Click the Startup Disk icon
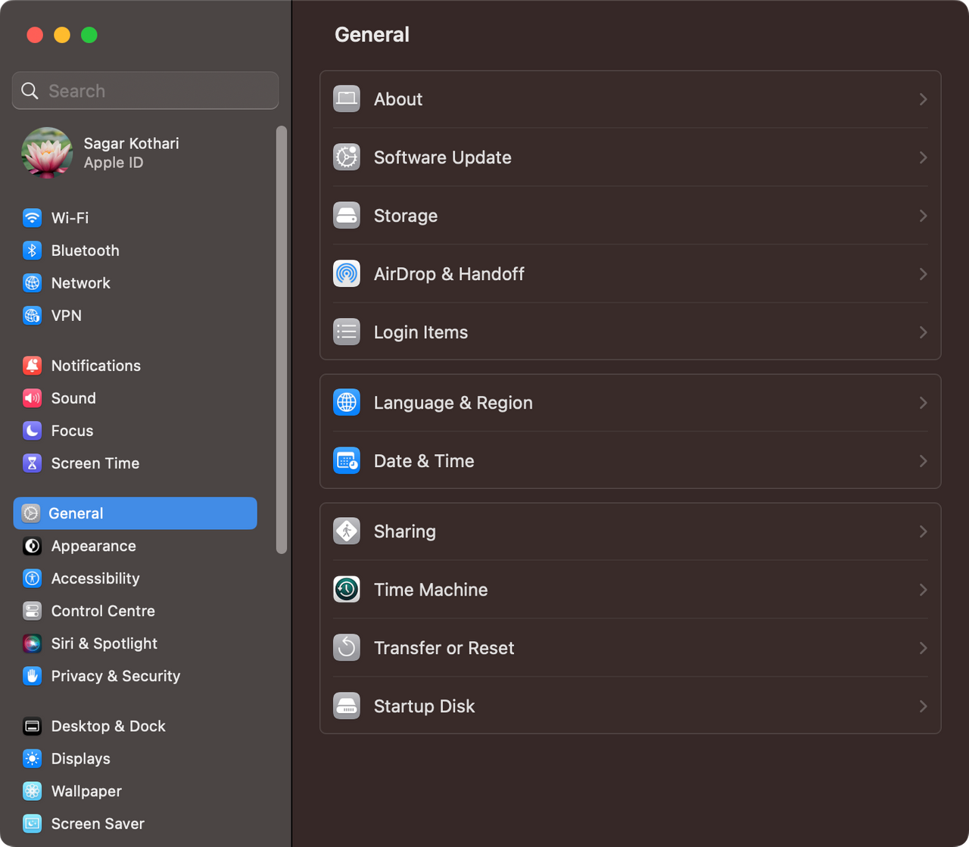The height and width of the screenshot is (847, 969). pos(347,706)
